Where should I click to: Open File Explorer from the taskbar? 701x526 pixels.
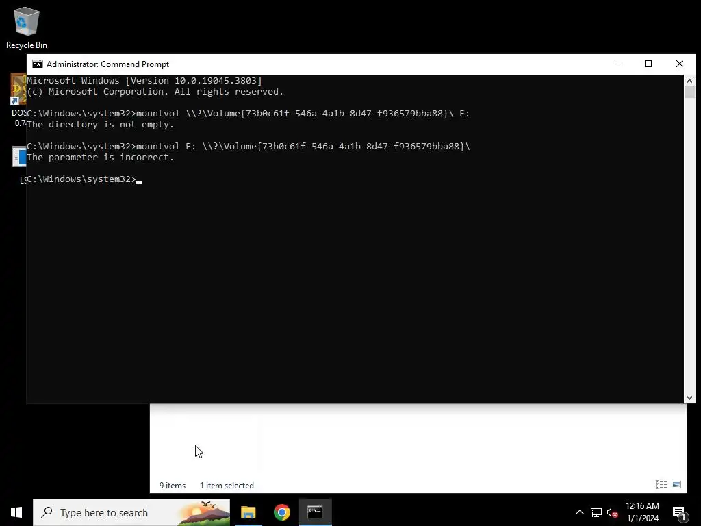pos(248,512)
